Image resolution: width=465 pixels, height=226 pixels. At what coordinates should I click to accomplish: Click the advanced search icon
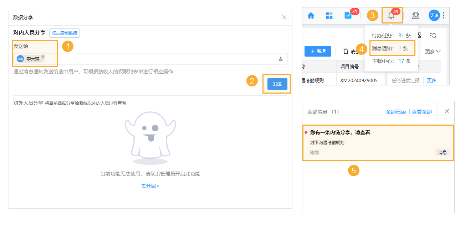coord(433,36)
